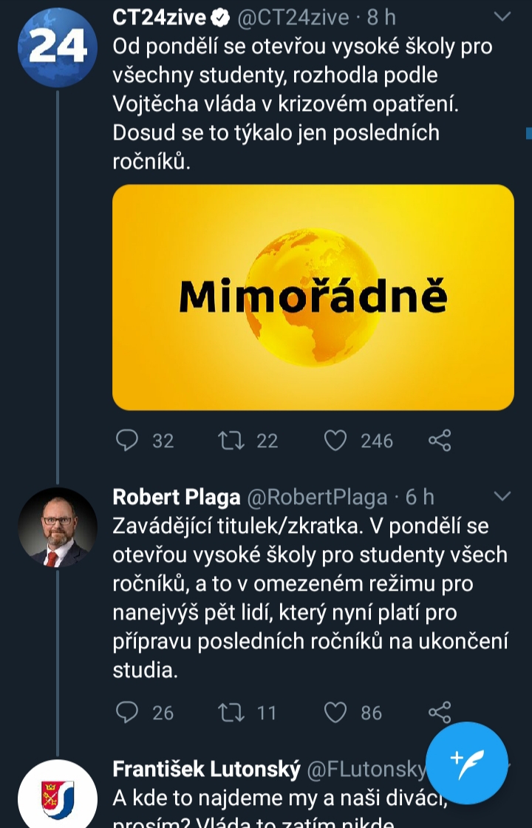Expand Robert Plaga tweet options chevron
Image resolution: width=532 pixels, height=828 pixels.
(502, 495)
